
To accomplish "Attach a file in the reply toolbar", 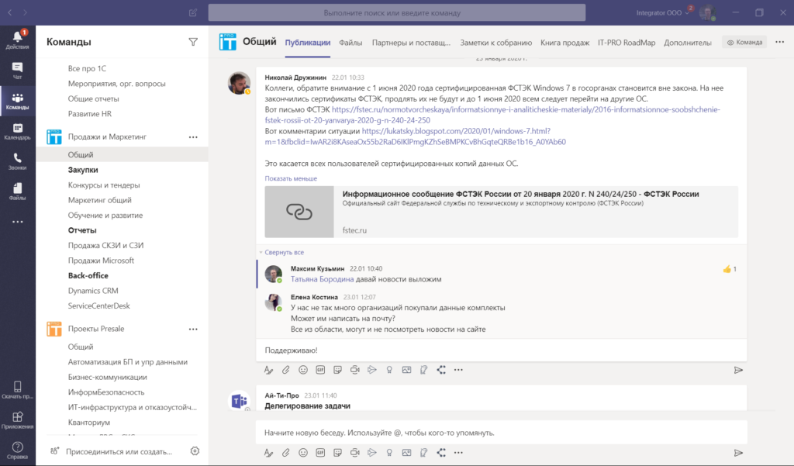I will [x=285, y=370].
